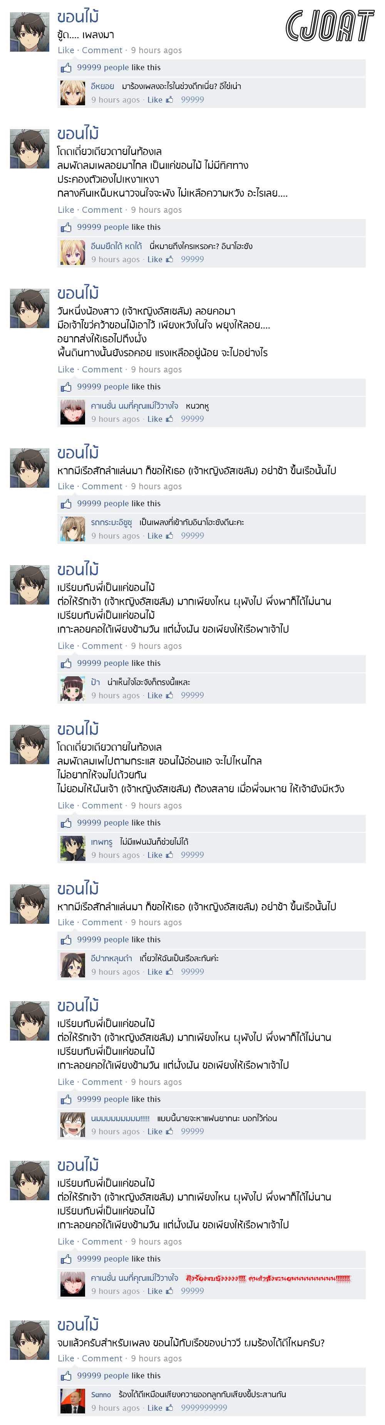This screenshot has width=385, height=1425.
Task: Click thumb icon in รถกระบะอิซูซุ's comment
Action: coord(169,536)
